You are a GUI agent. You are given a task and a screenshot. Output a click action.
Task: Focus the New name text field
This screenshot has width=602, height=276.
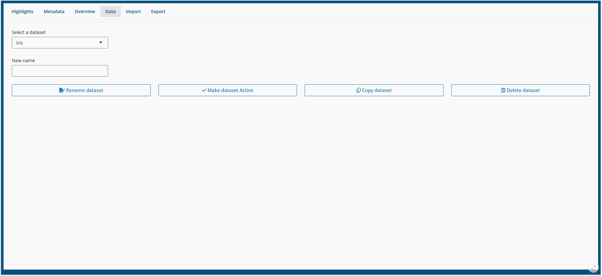(x=60, y=71)
